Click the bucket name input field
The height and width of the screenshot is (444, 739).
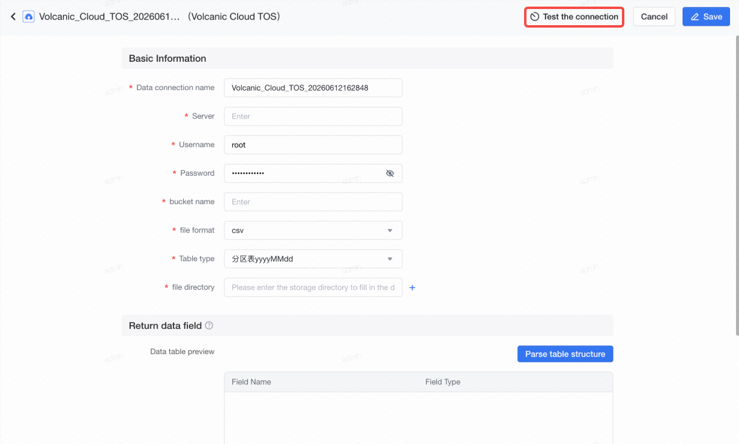313,202
